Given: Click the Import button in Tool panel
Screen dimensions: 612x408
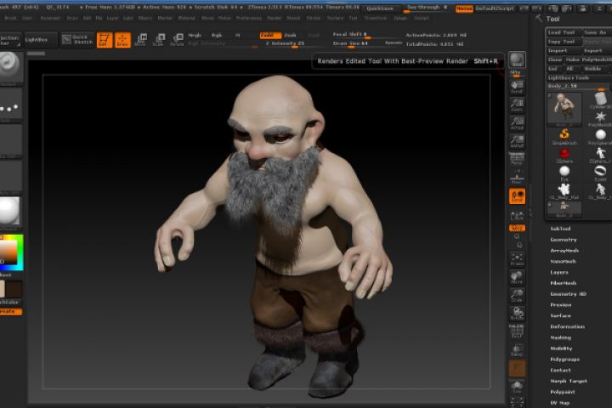Looking at the screenshot, I should [564, 51].
